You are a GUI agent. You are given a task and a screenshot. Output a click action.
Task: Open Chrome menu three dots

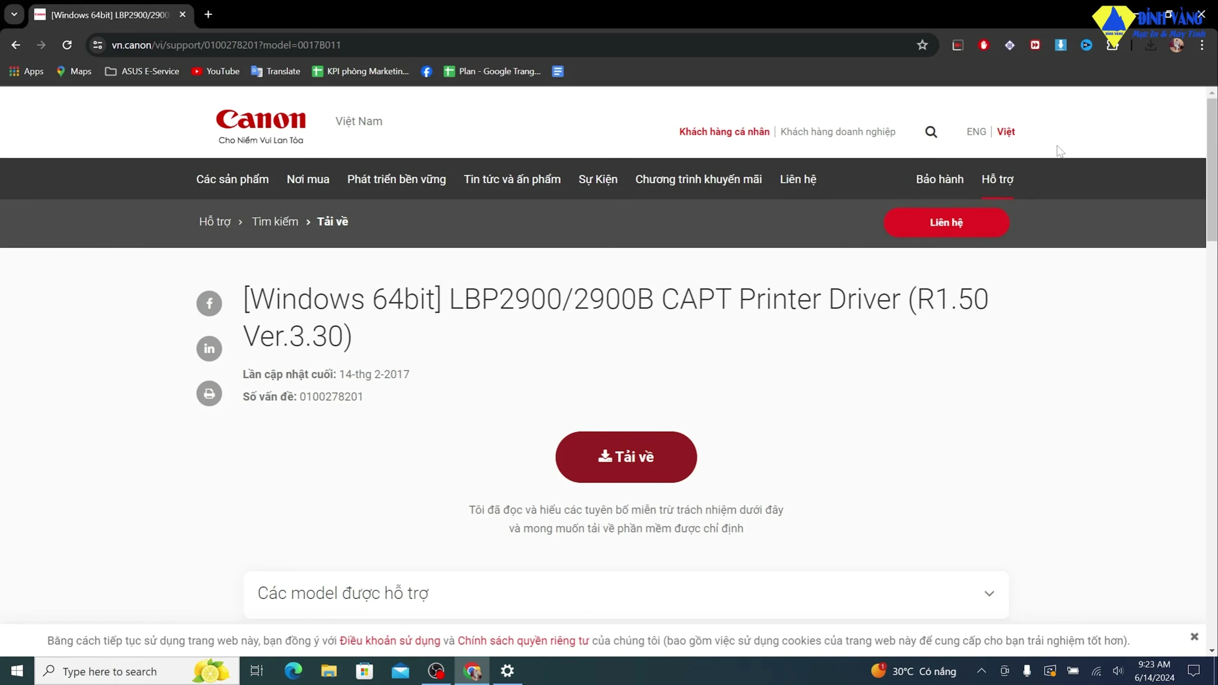(1202, 45)
